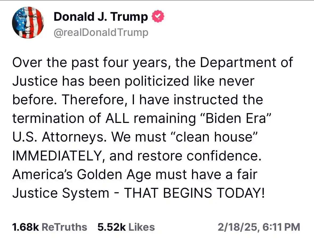
Task: Select the ReTruths label
Action: click(64, 227)
